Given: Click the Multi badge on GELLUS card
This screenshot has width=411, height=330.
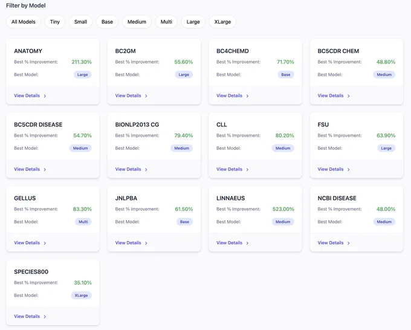Looking at the screenshot, I should pyautogui.click(x=83, y=222).
